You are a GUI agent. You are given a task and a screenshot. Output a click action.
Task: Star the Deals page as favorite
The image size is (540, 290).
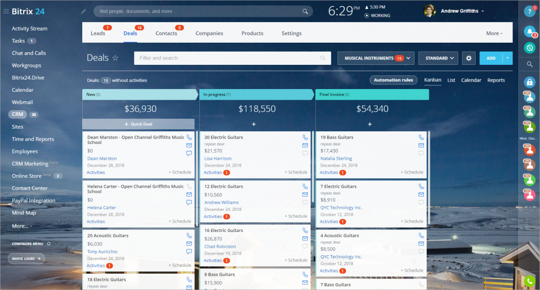pyautogui.click(x=115, y=58)
